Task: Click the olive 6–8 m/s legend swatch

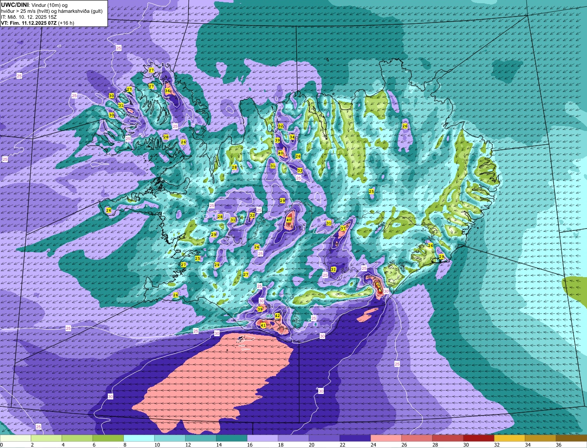Action: pos(108,438)
